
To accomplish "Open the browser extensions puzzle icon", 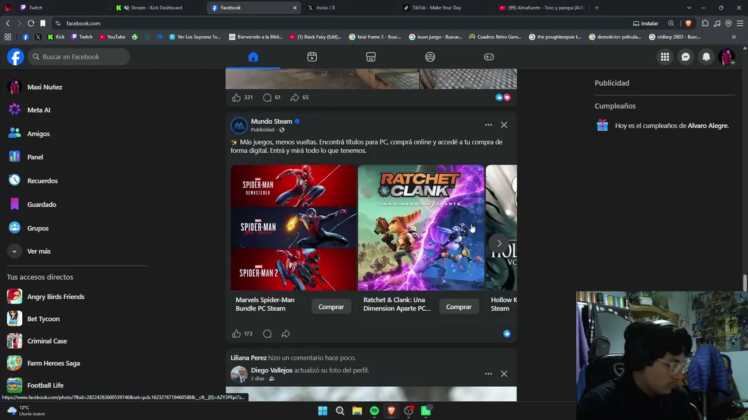I will [705, 23].
